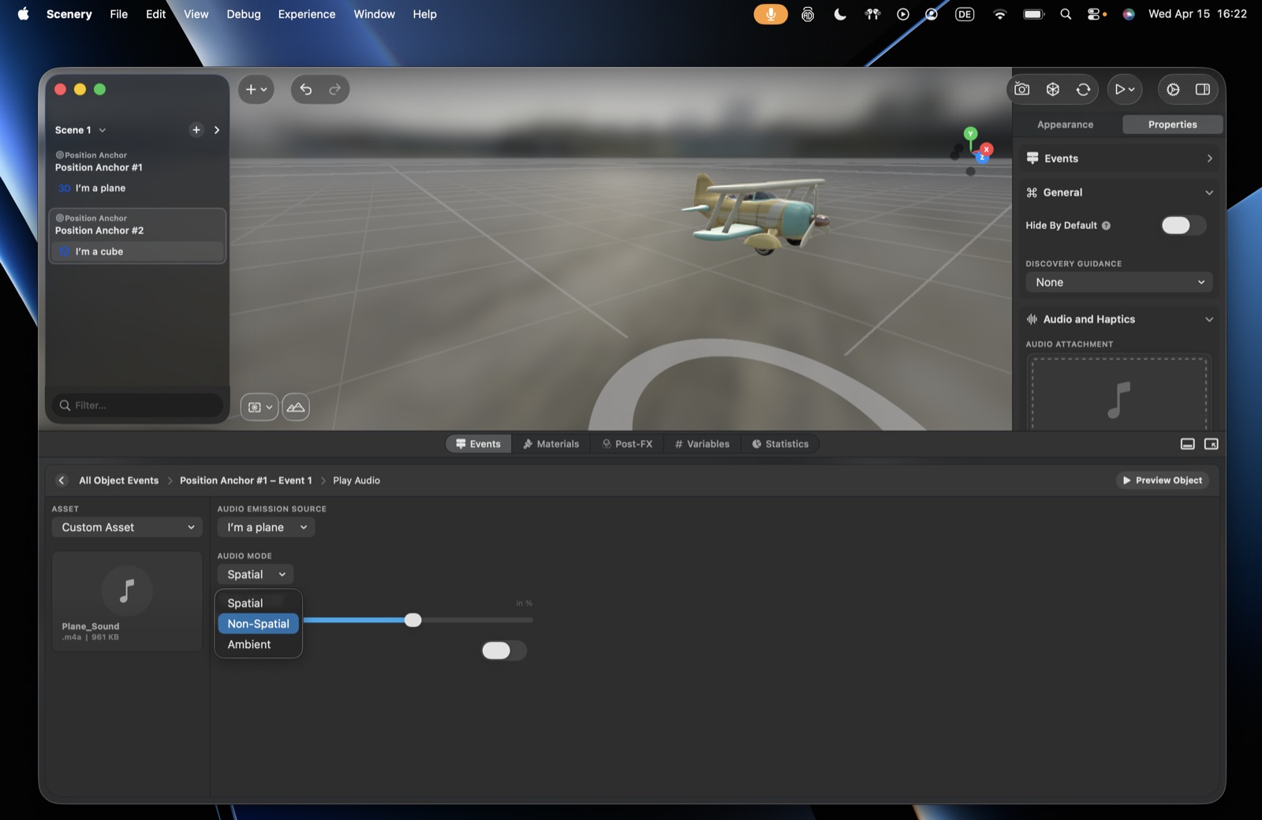Open the settings gear in toolbar

click(x=1174, y=90)
